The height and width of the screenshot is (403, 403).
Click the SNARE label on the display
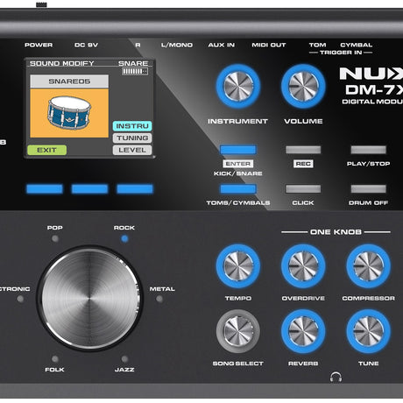(x=133, y=63)
